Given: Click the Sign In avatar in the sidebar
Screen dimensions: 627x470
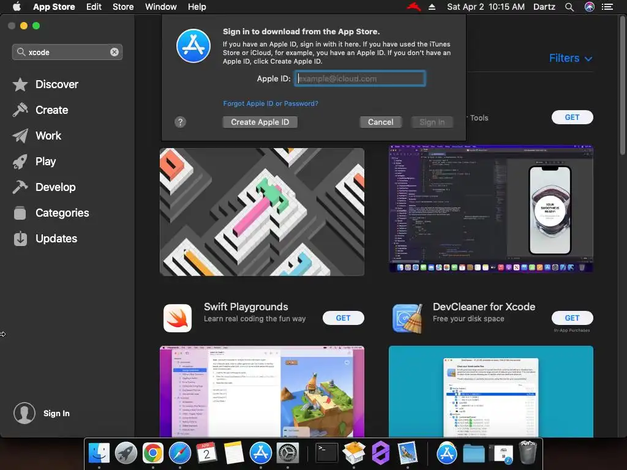Looking at the screenshot, I should click(x=24, y=413).
